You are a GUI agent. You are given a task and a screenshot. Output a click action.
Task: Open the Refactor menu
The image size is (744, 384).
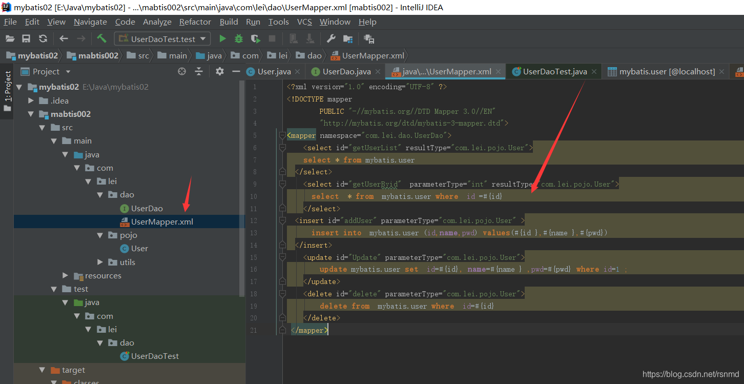click(195, 22)
